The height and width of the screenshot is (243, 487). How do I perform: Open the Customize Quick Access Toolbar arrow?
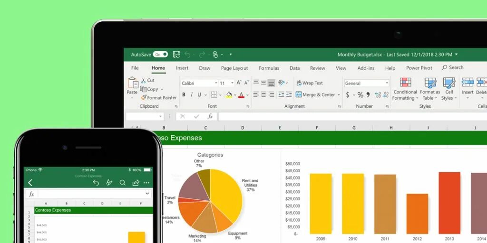(x=231, y=55)
